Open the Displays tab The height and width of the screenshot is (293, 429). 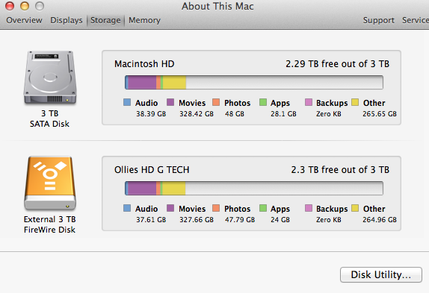click(67, 20)
